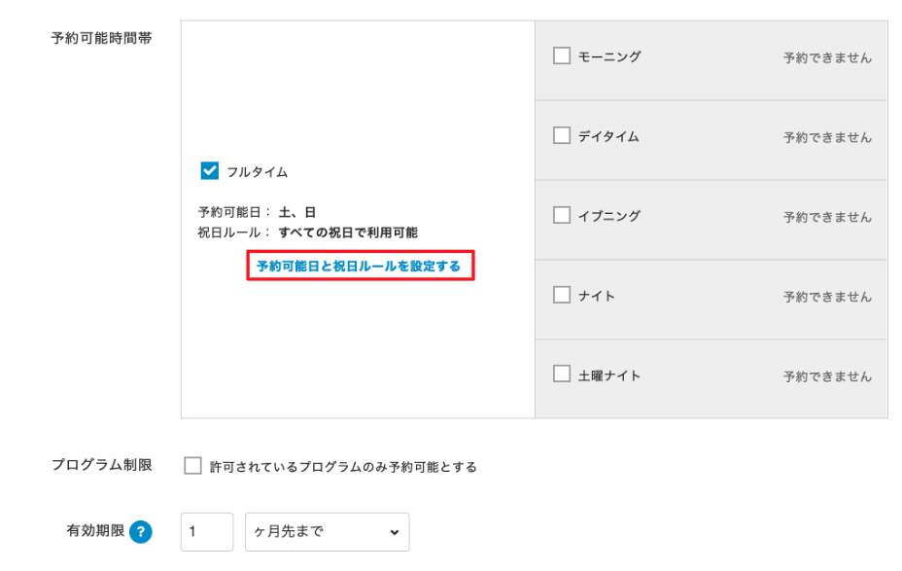Select the ナイト checkbox

pos(561,296)
